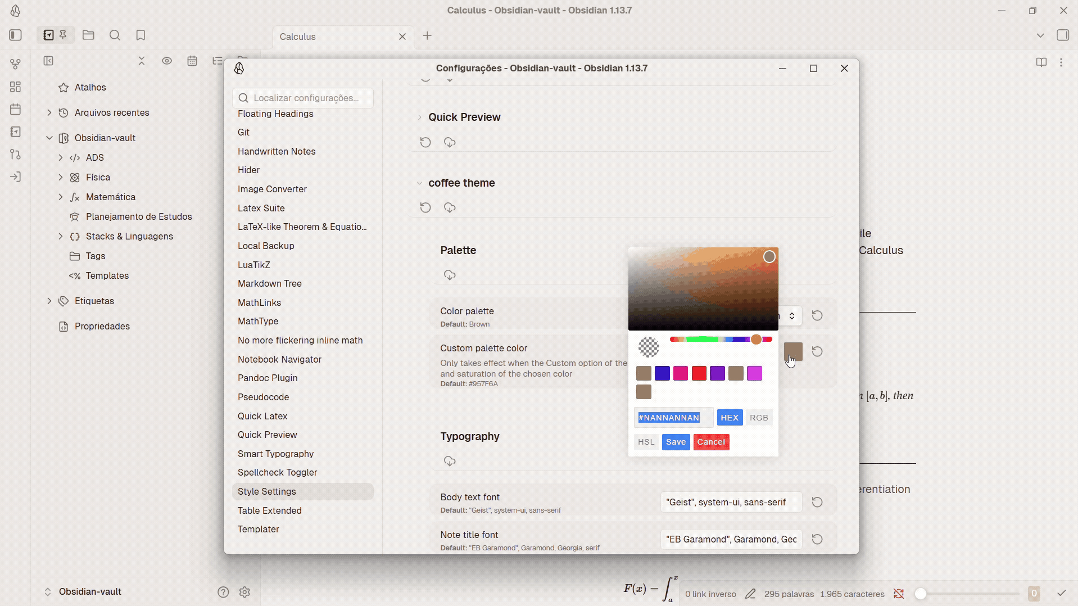This screenshot has width=1078, height=606.
Task: Collapse all folders in the navigator
Action: tap(142, 61)
